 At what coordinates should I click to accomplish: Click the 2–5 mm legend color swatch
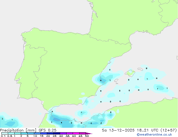(x=24, y=133)
